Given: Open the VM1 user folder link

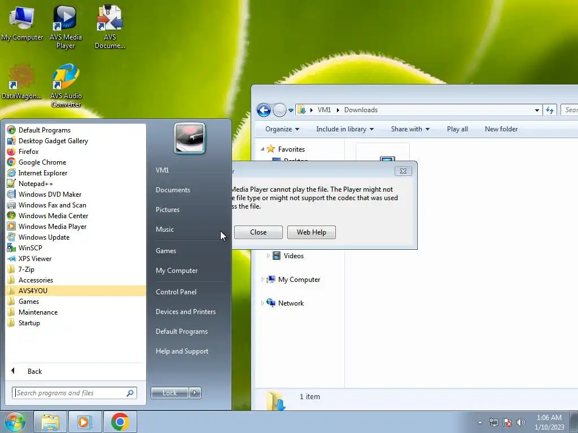Looking at the screenshot, I should pos(162,170).
